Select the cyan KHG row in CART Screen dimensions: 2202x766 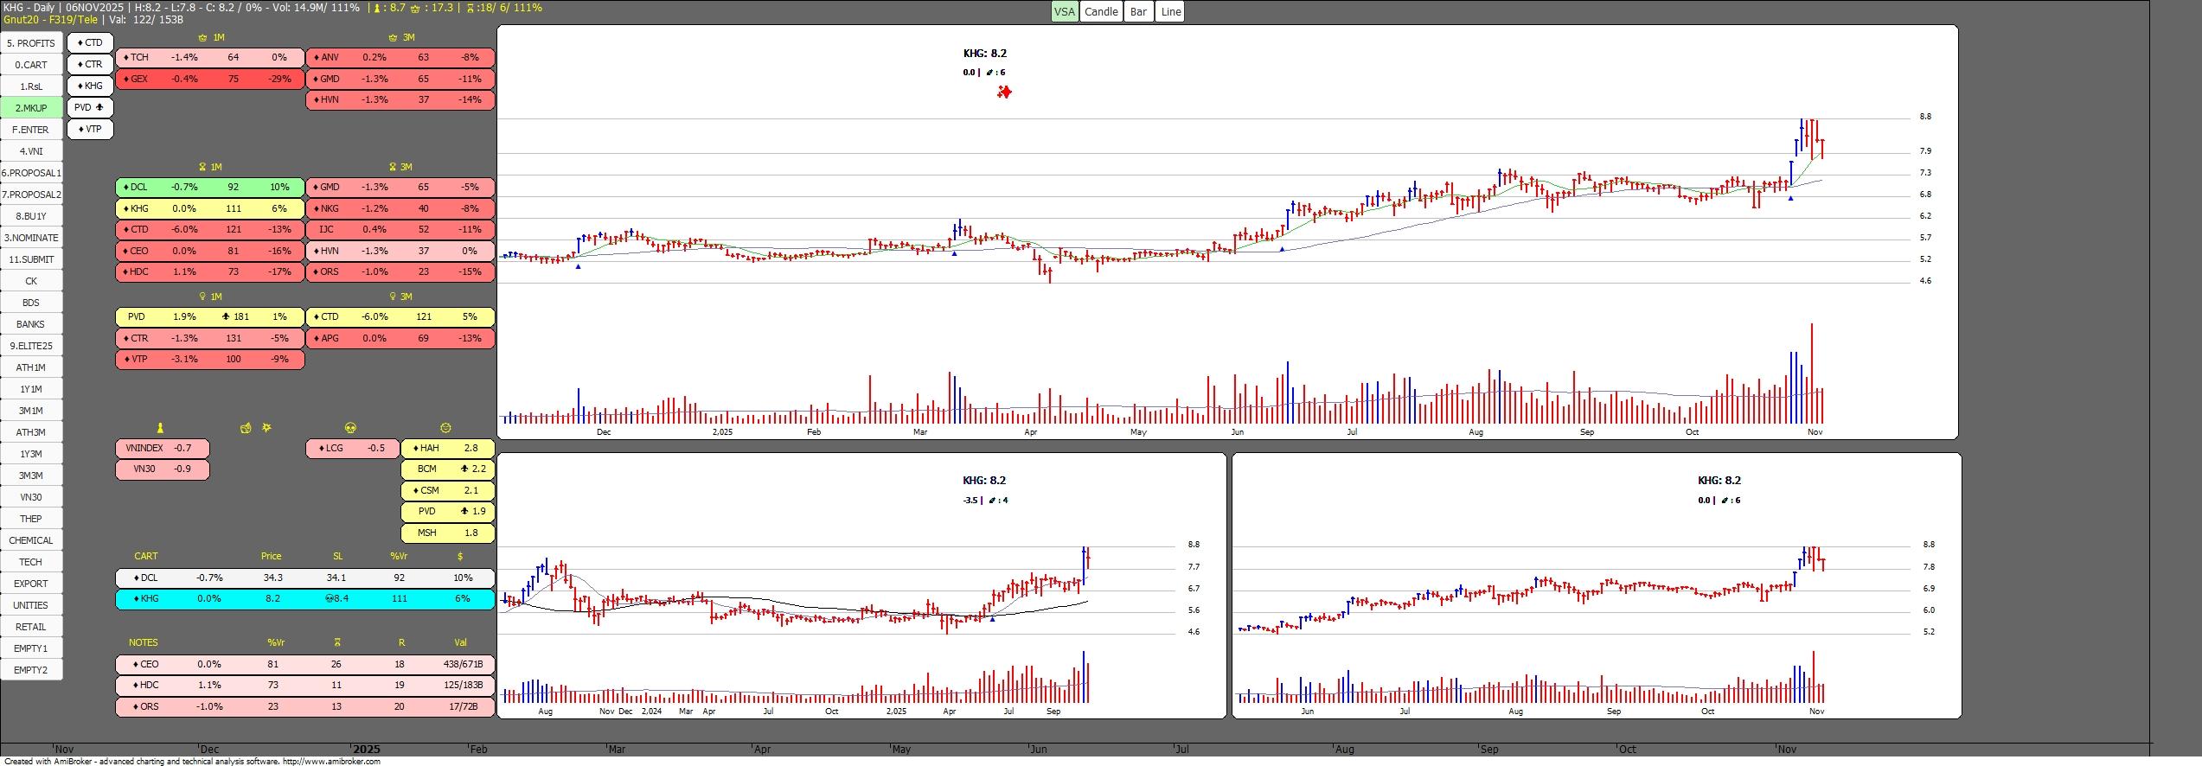click(304, 598)
